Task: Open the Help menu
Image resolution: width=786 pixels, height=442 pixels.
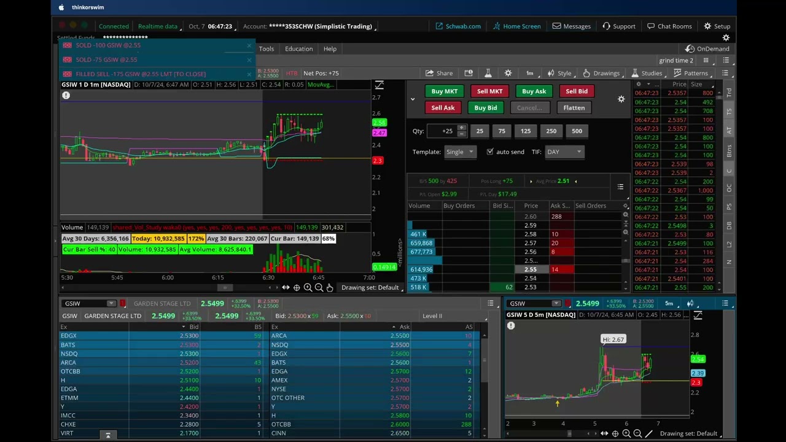Action: 330,48
